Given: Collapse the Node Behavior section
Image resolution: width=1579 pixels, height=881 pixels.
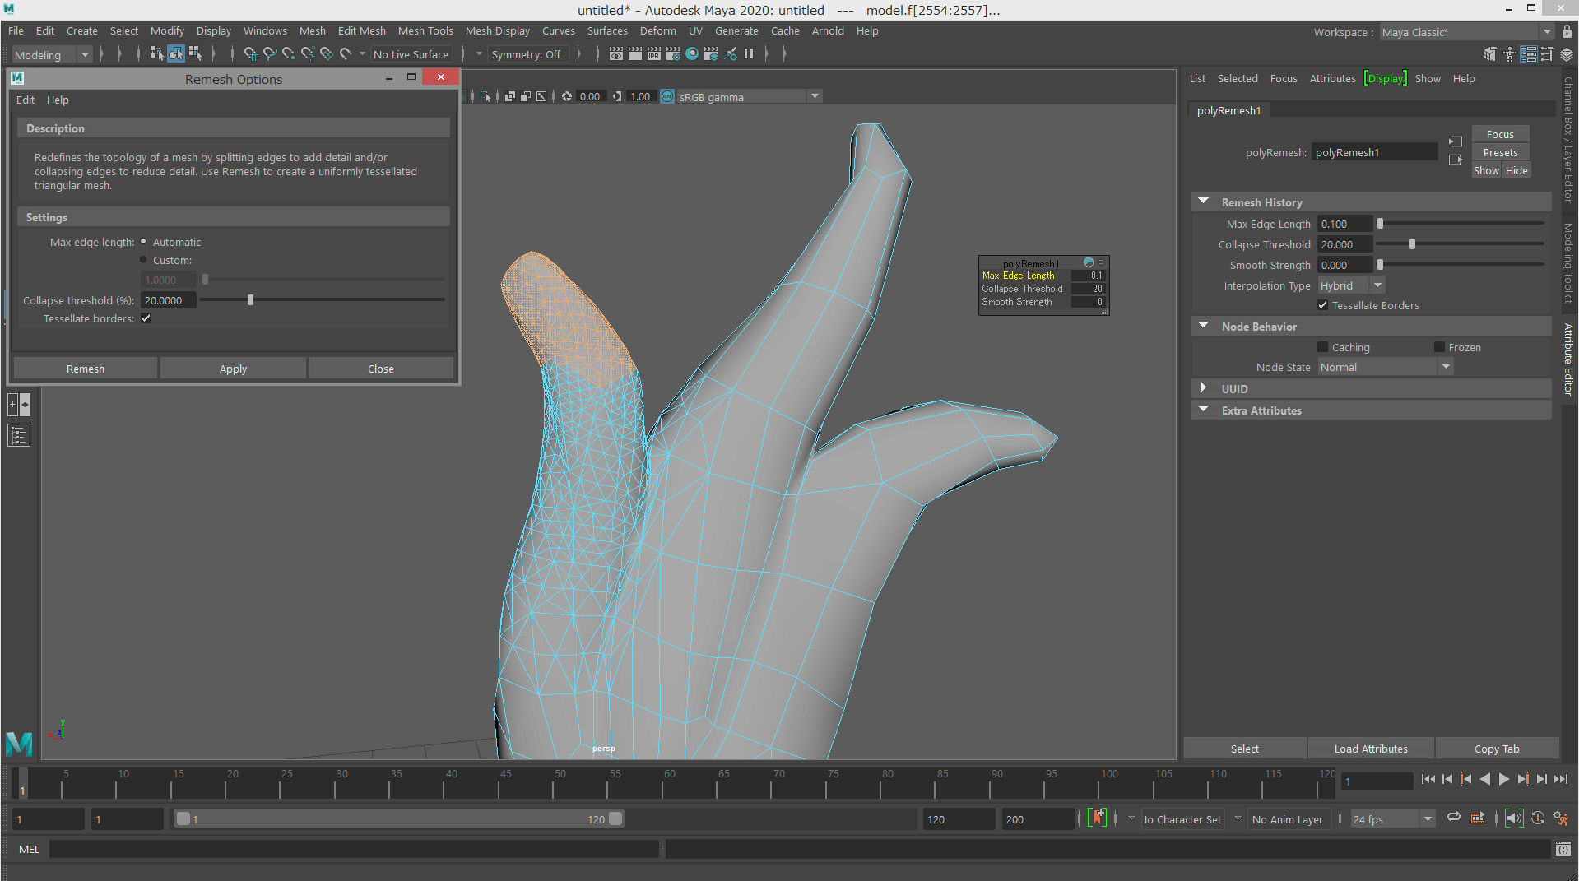Looking at the screenshot, I should coord(1204,326).
